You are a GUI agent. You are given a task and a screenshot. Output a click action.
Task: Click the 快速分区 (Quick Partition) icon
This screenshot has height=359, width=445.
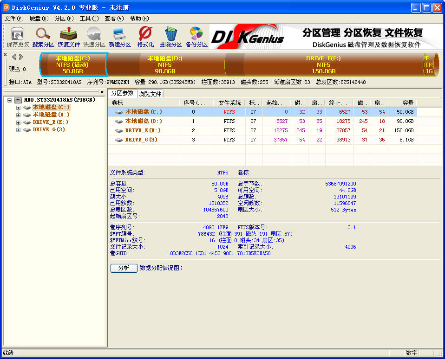[x=94, y=37]
